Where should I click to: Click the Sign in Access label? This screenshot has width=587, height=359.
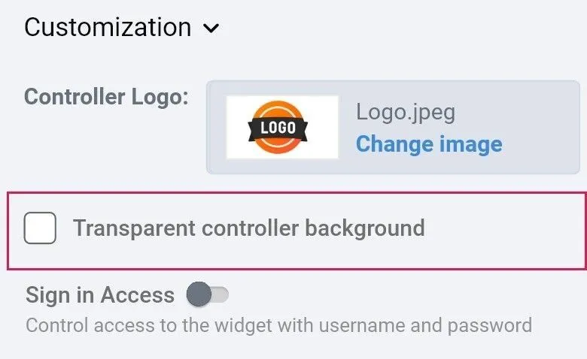pyautogui.click(x=100, y=295)
